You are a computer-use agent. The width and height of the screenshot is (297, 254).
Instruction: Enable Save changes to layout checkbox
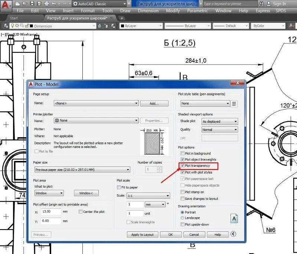click(x=182, y=199)
